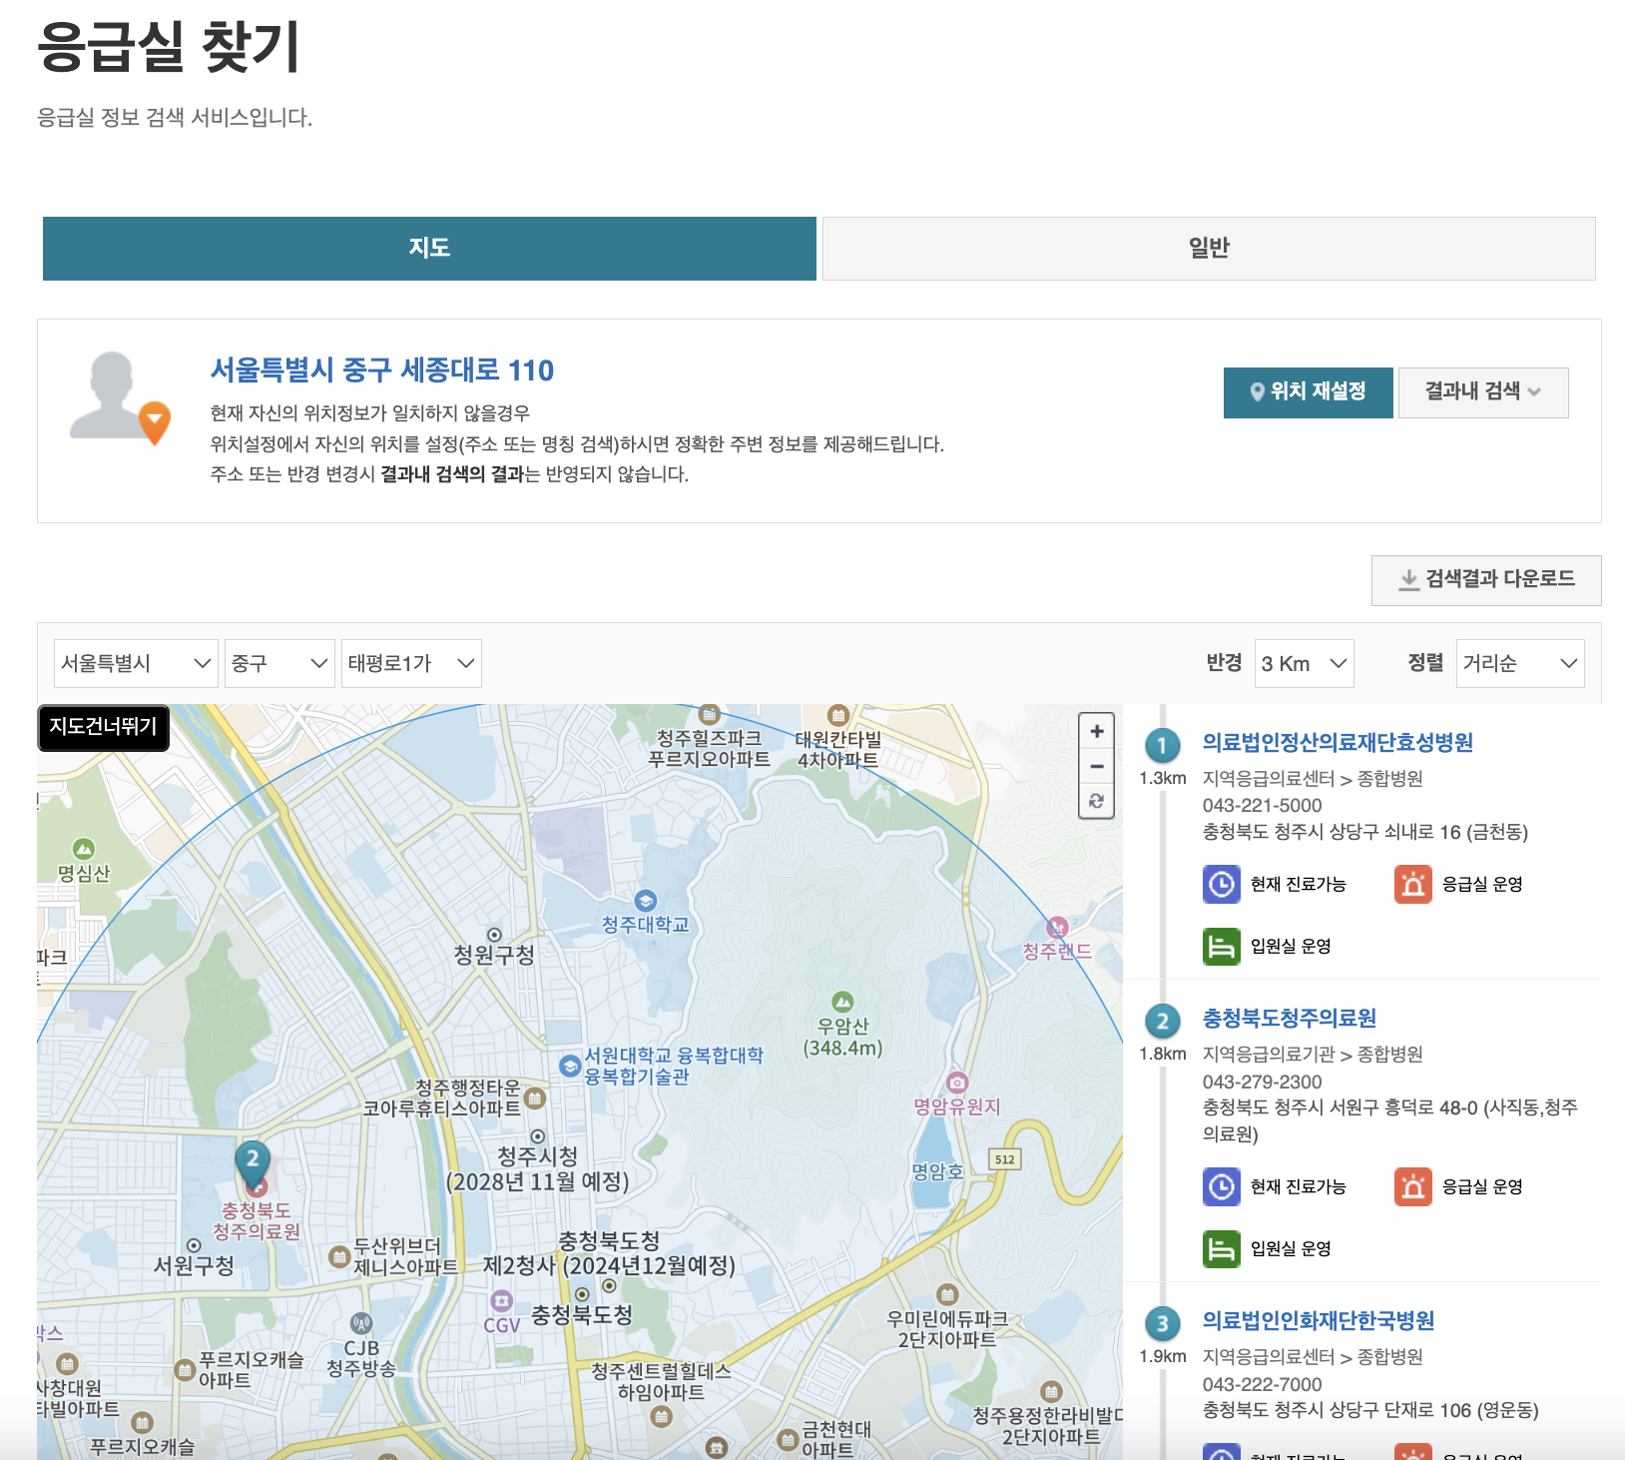Click 서원구청 label on the map
Image resolution: width=1625 pixels, height=1460 pixels.
(x=194, y=1266)
